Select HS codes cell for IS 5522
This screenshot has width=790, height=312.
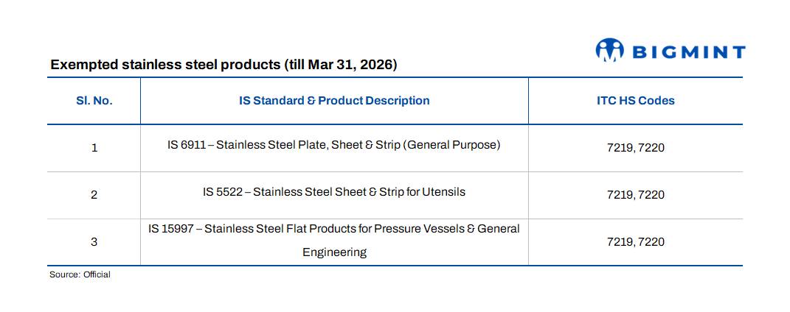635,195
